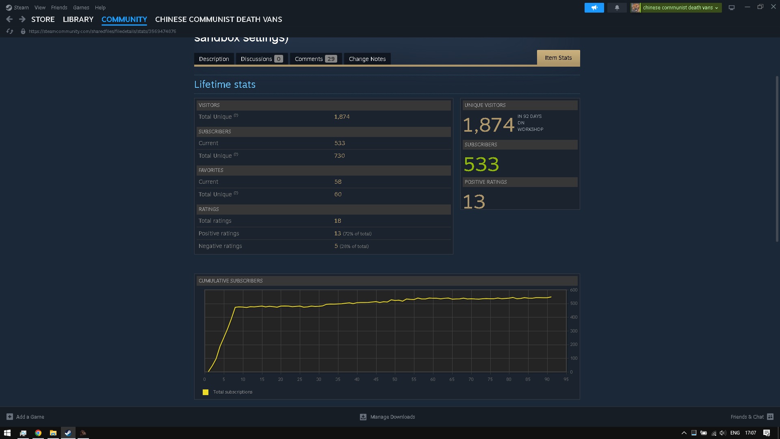Click the help icon beside visitors Total Unique
The height and width of the screenshot is (439, 780).
tap(236, 116)
